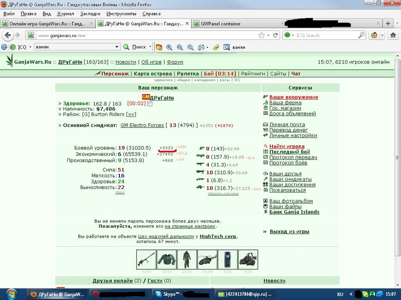The image size is (401, 300).
Task: Click the zoom out magnifier toolbar icon
Action: click(x=190, y=47)
